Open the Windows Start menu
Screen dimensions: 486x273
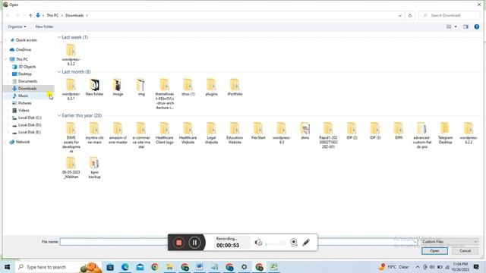pos(7,267)
